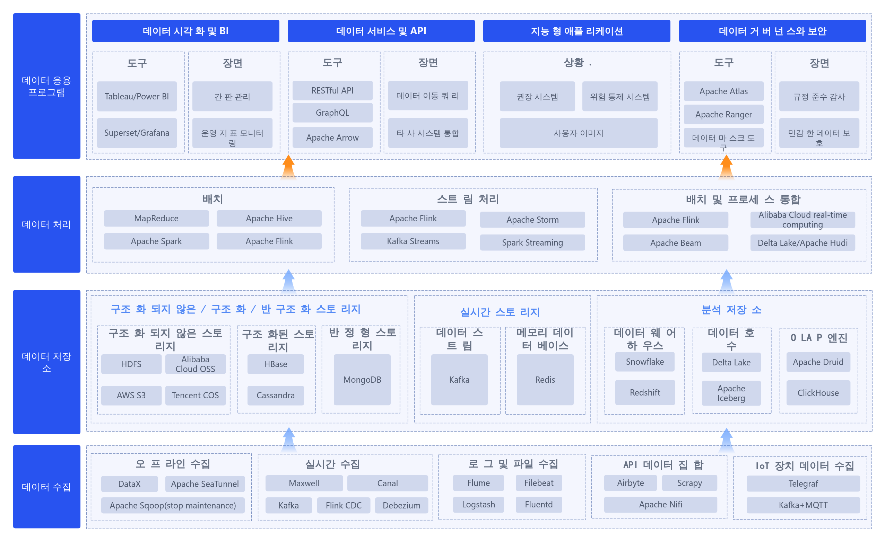Select the '사용자 이미지' box

579,133
